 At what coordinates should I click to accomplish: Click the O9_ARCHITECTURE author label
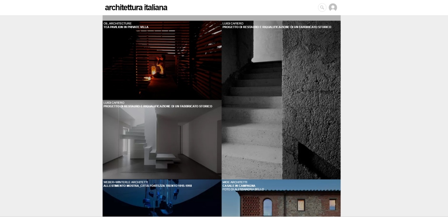point(117,23)
